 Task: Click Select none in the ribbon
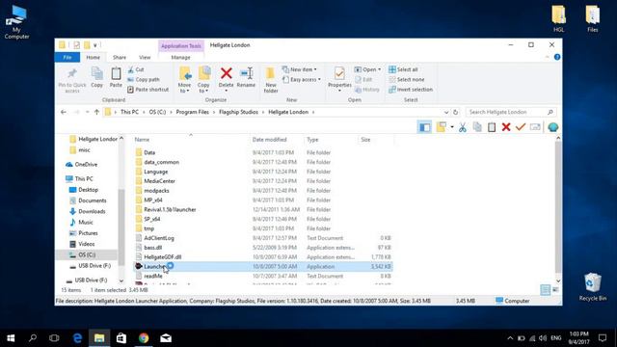click(x=407, y=79)
